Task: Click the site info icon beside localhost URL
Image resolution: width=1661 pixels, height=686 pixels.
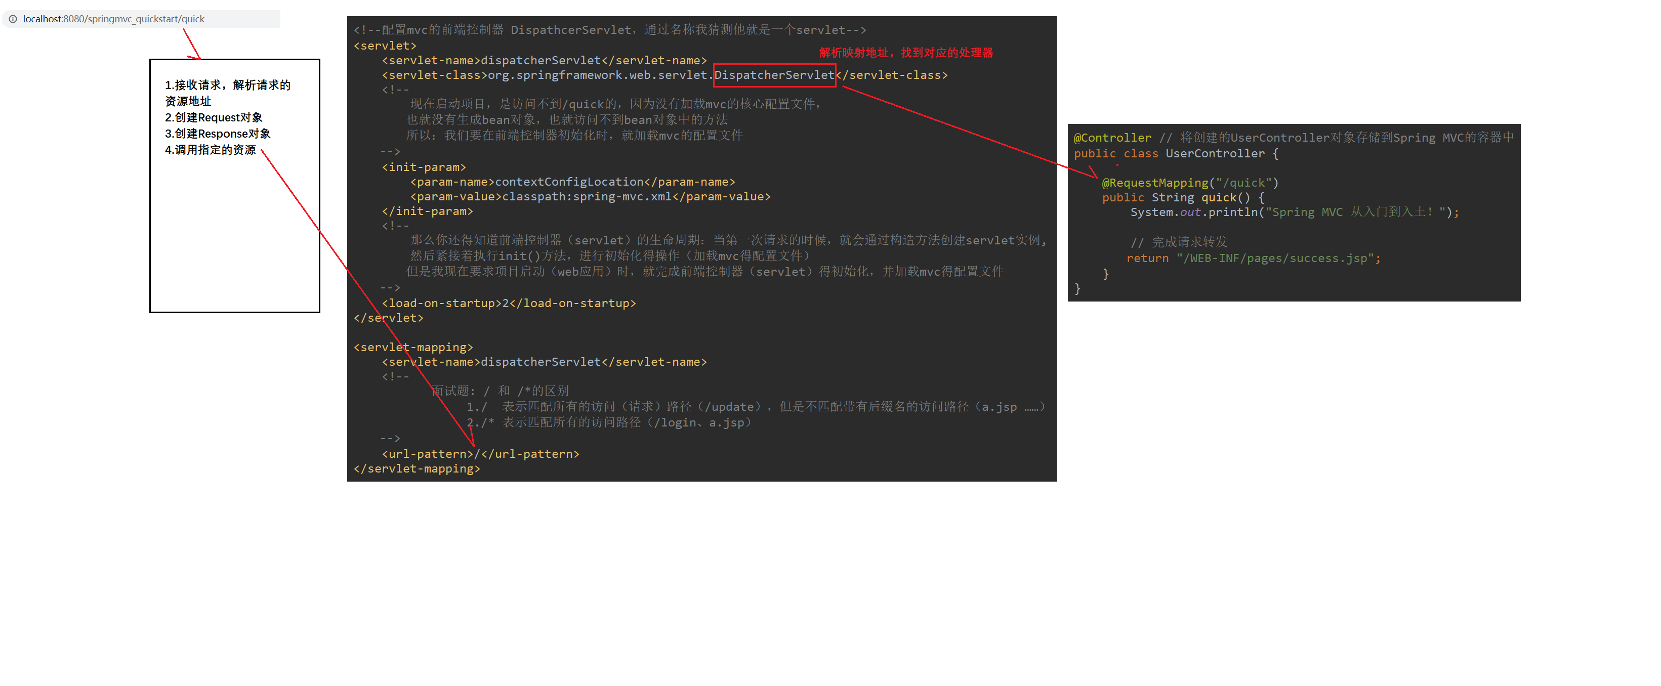Action: pos(13,19)
